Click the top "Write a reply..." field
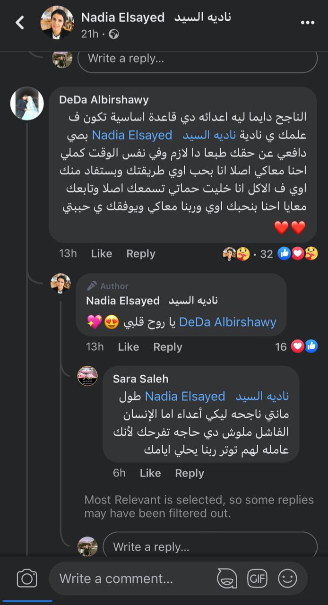 click(197, 59)
